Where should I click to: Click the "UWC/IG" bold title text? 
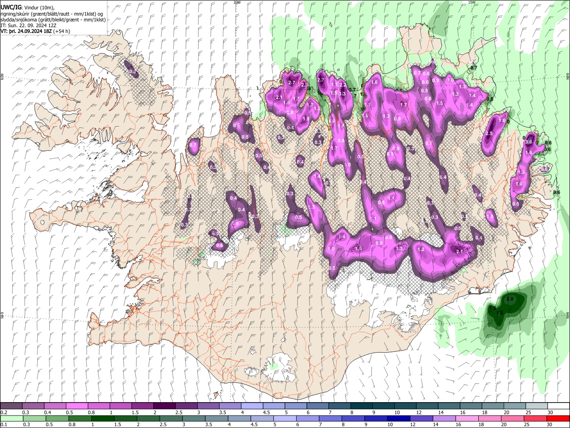pyautogui.click(x=11, y=8)
